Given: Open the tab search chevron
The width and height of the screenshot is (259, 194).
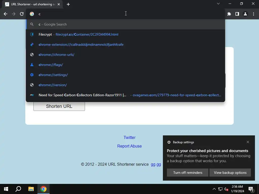Looking at the screenshot, I should pos(218,4).
